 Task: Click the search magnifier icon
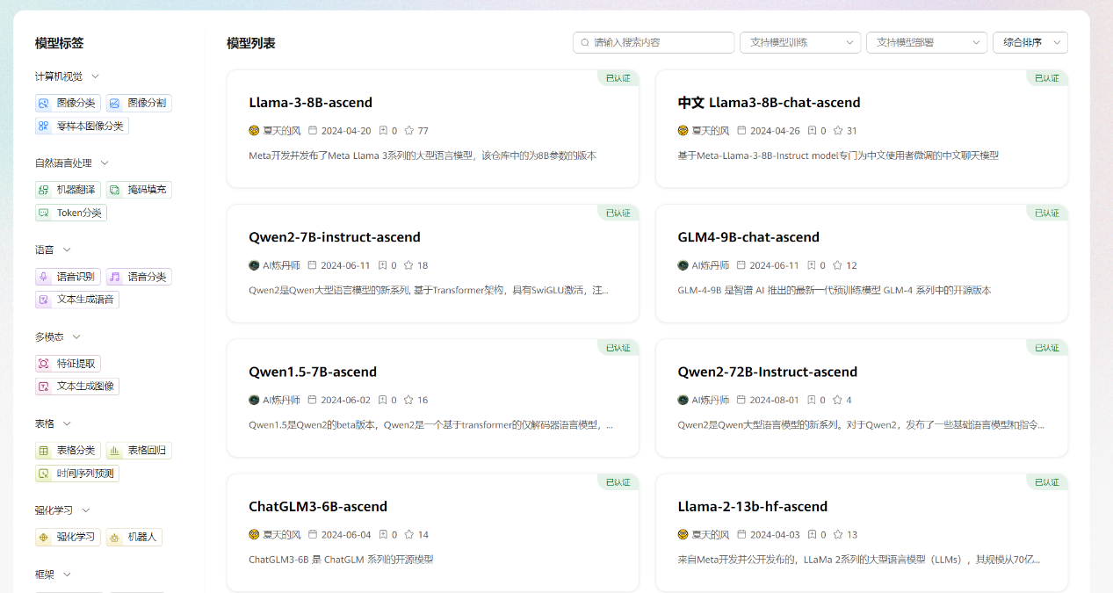585,42
